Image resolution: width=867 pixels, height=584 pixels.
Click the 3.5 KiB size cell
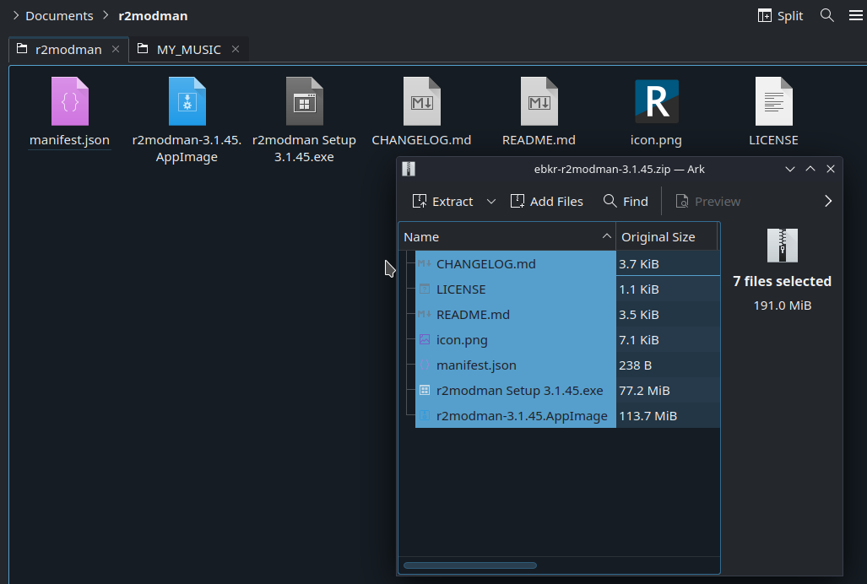click(668, 315)
